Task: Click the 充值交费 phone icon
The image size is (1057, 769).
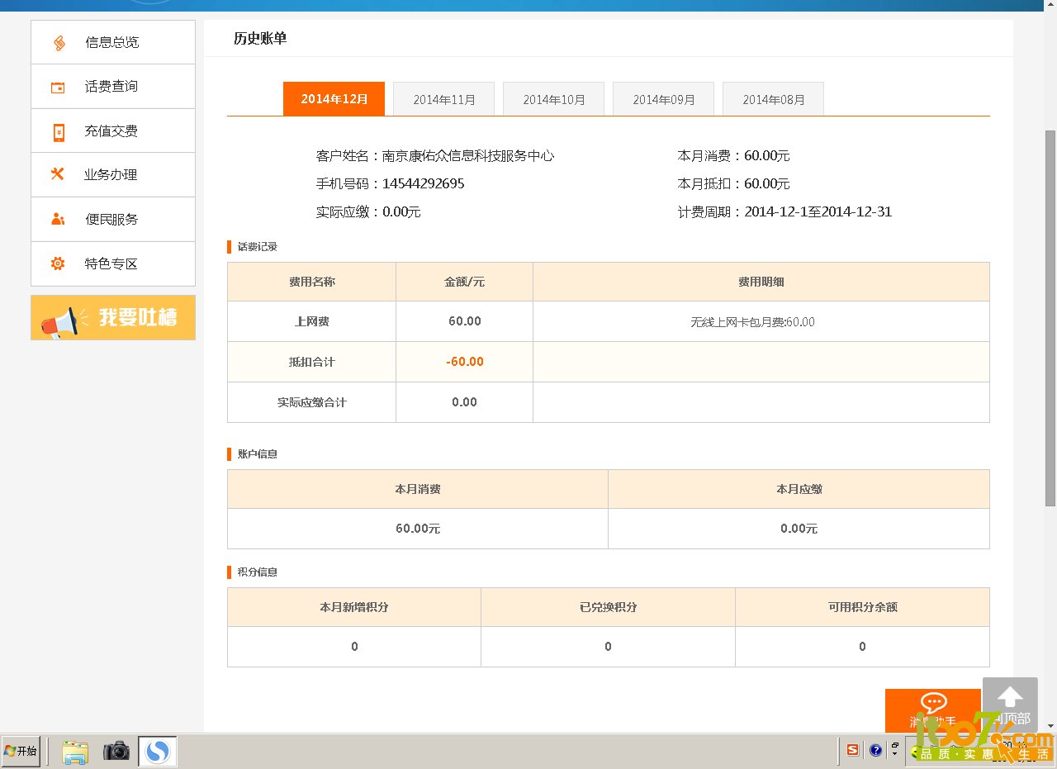Action: tap(59, 131)
